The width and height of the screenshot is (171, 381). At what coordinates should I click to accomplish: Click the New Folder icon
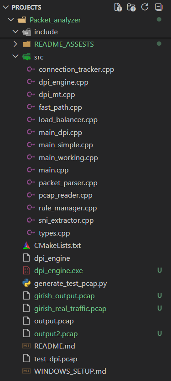(131, 7)
